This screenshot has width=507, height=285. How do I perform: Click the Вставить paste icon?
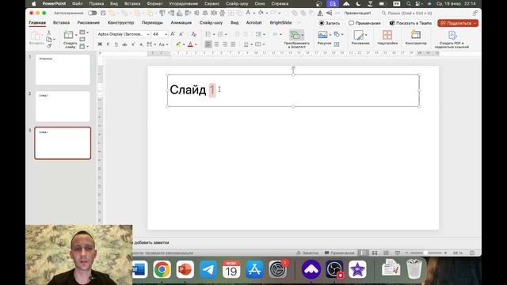[x=36, y=36]
